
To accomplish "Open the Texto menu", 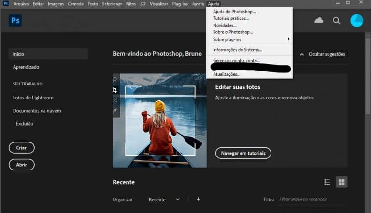I will [93, 4].
